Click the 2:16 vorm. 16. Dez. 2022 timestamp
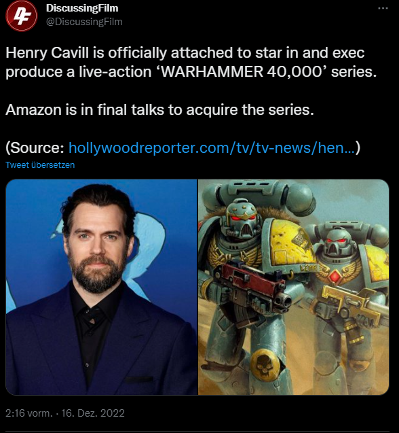The width and height of the screenshot is (399, 433). [x=65, y=413]
